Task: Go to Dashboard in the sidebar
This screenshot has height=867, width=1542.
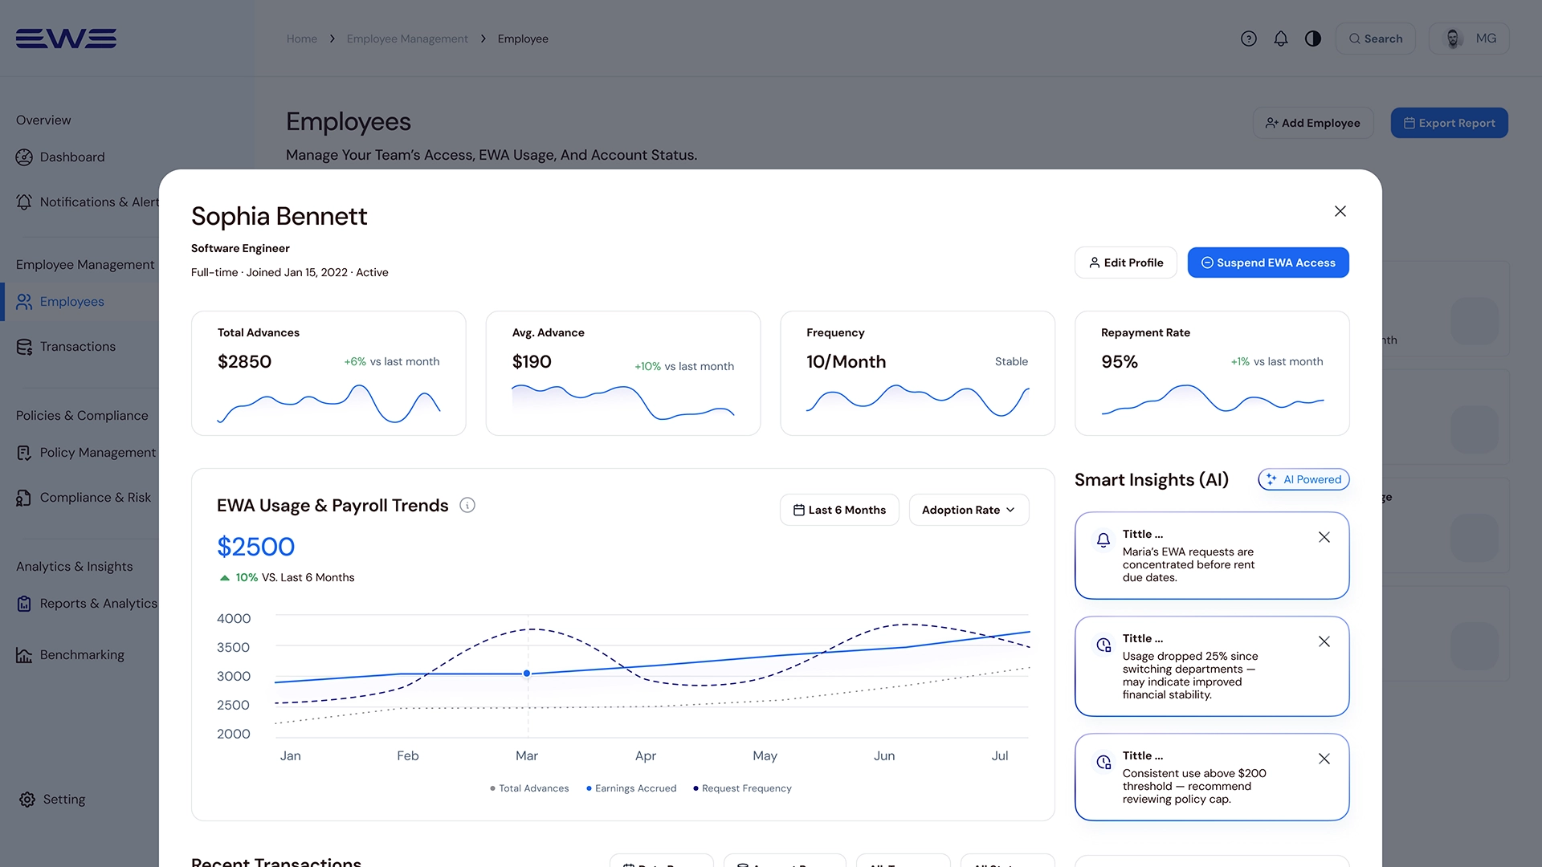Action: tap(72, 157)
